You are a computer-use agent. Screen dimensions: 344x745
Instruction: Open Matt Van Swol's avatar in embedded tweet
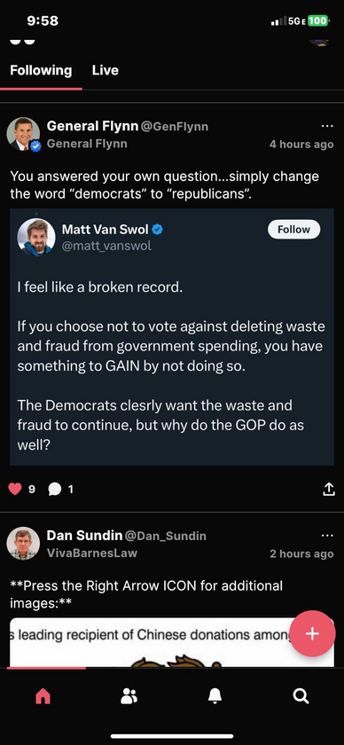[36, 237]
